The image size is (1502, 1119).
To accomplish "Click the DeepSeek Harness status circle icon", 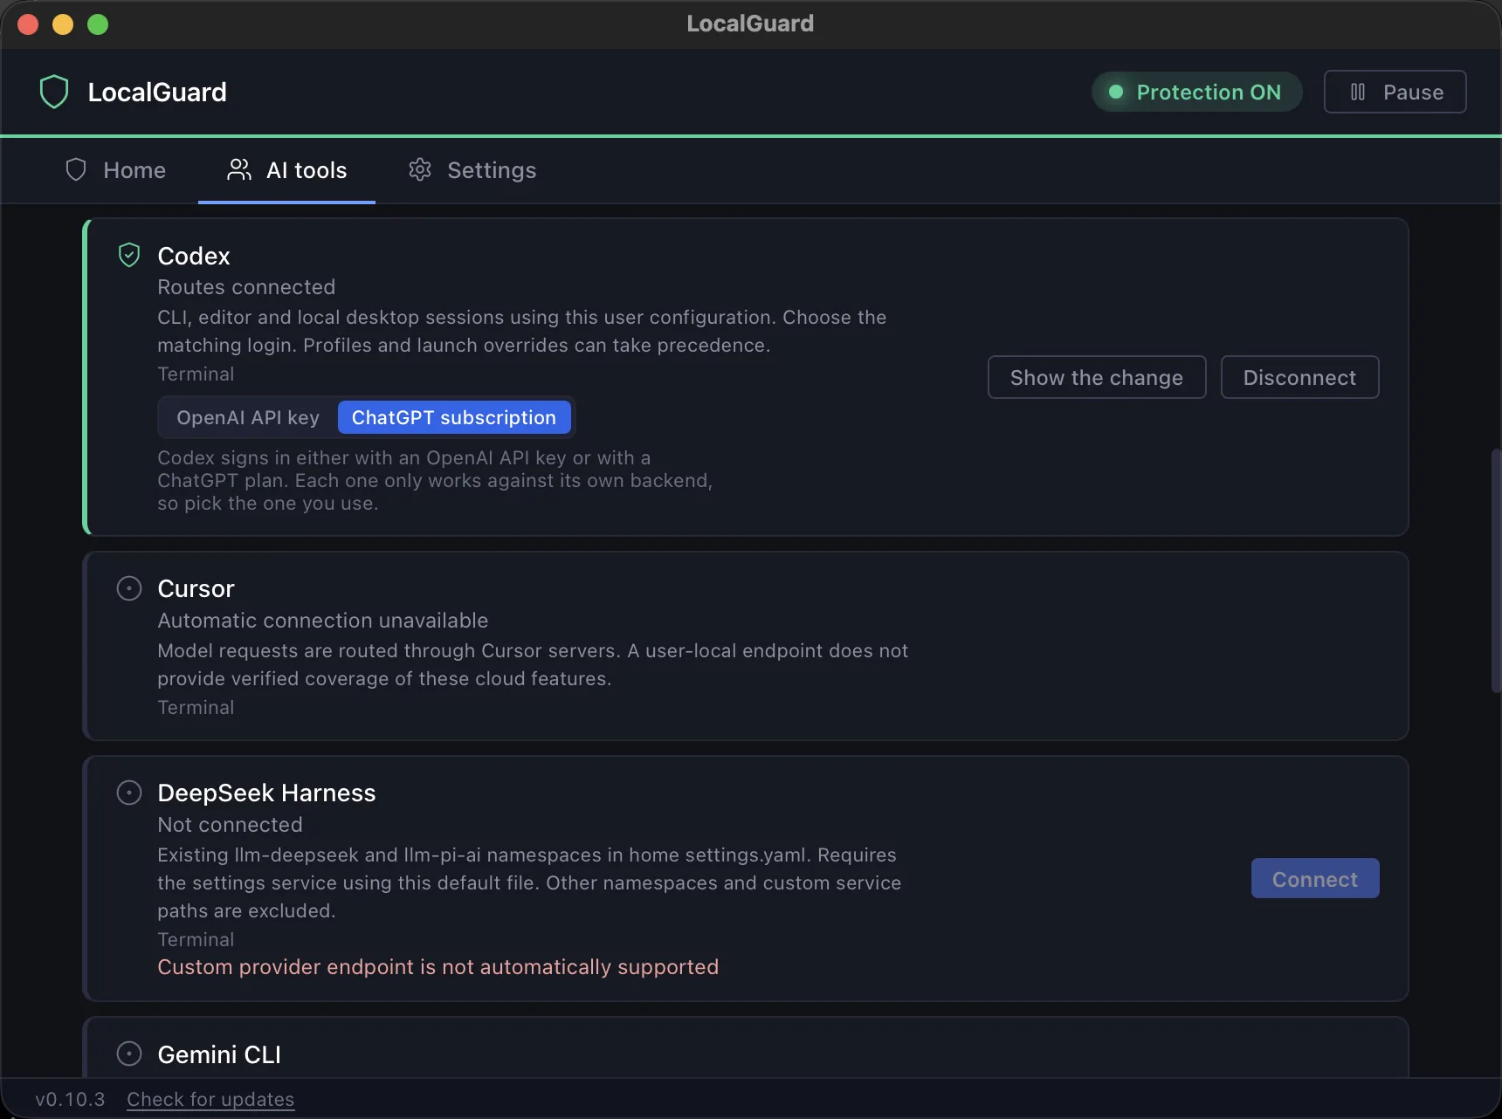I will (x=129, y=793).
